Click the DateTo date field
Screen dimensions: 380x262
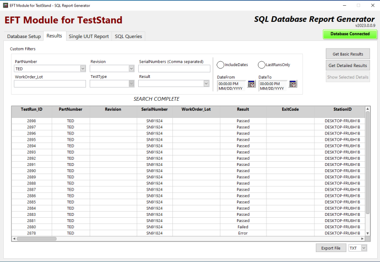pyautogui.click(x=273, y=86)
